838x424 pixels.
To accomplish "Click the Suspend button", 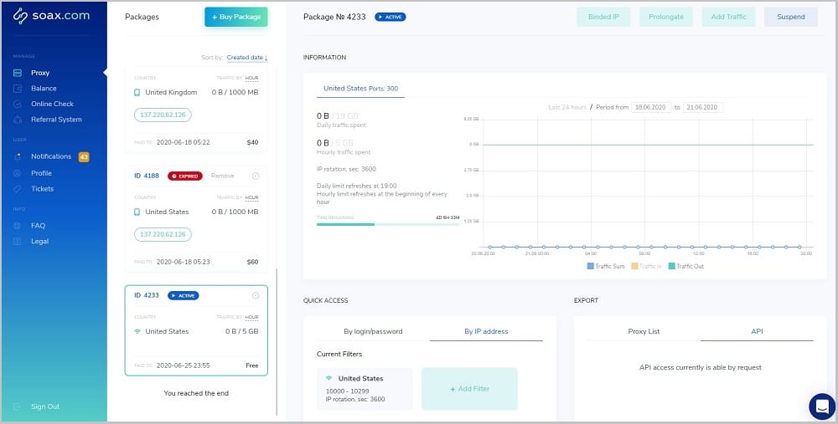I will (x=790, y=17).
